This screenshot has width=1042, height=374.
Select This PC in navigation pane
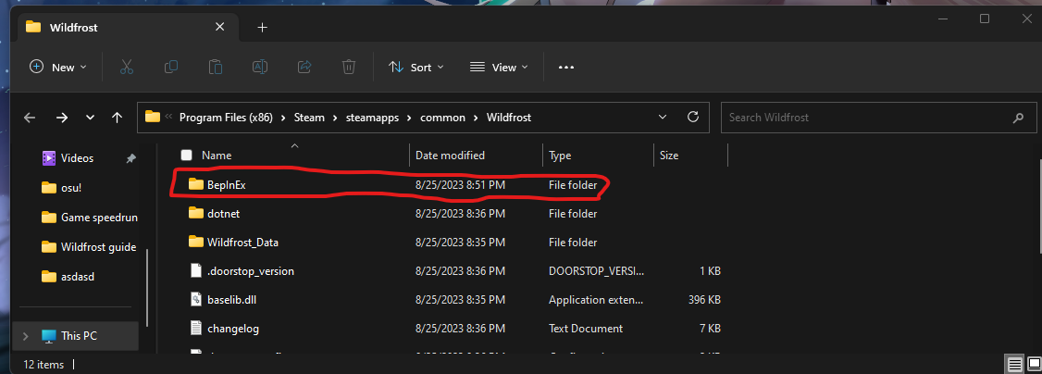point(79,336)
